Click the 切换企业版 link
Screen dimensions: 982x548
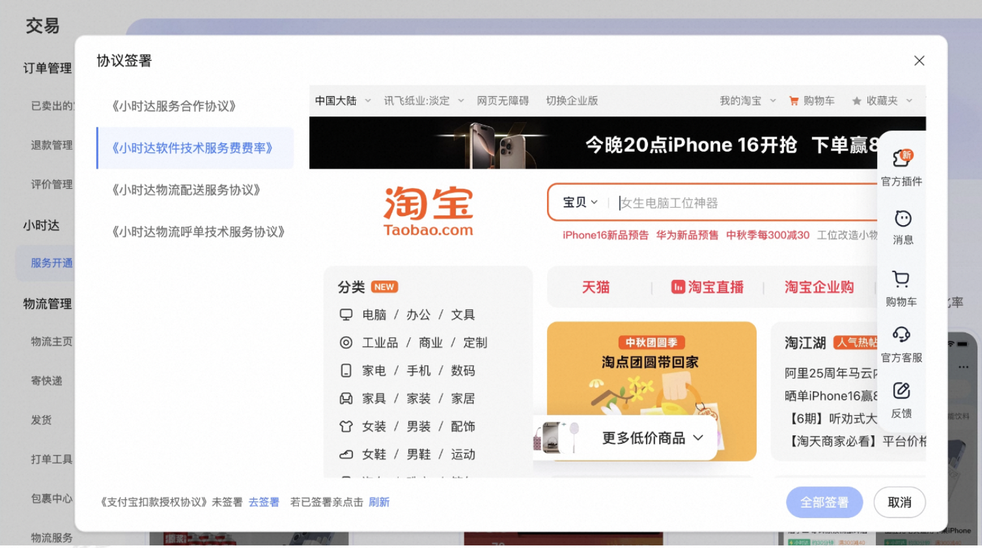click(x=572, y=101)
